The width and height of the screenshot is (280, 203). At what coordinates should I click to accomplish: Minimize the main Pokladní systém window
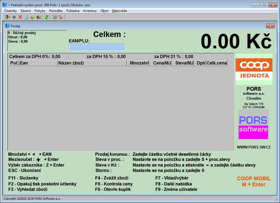point(255,5)
